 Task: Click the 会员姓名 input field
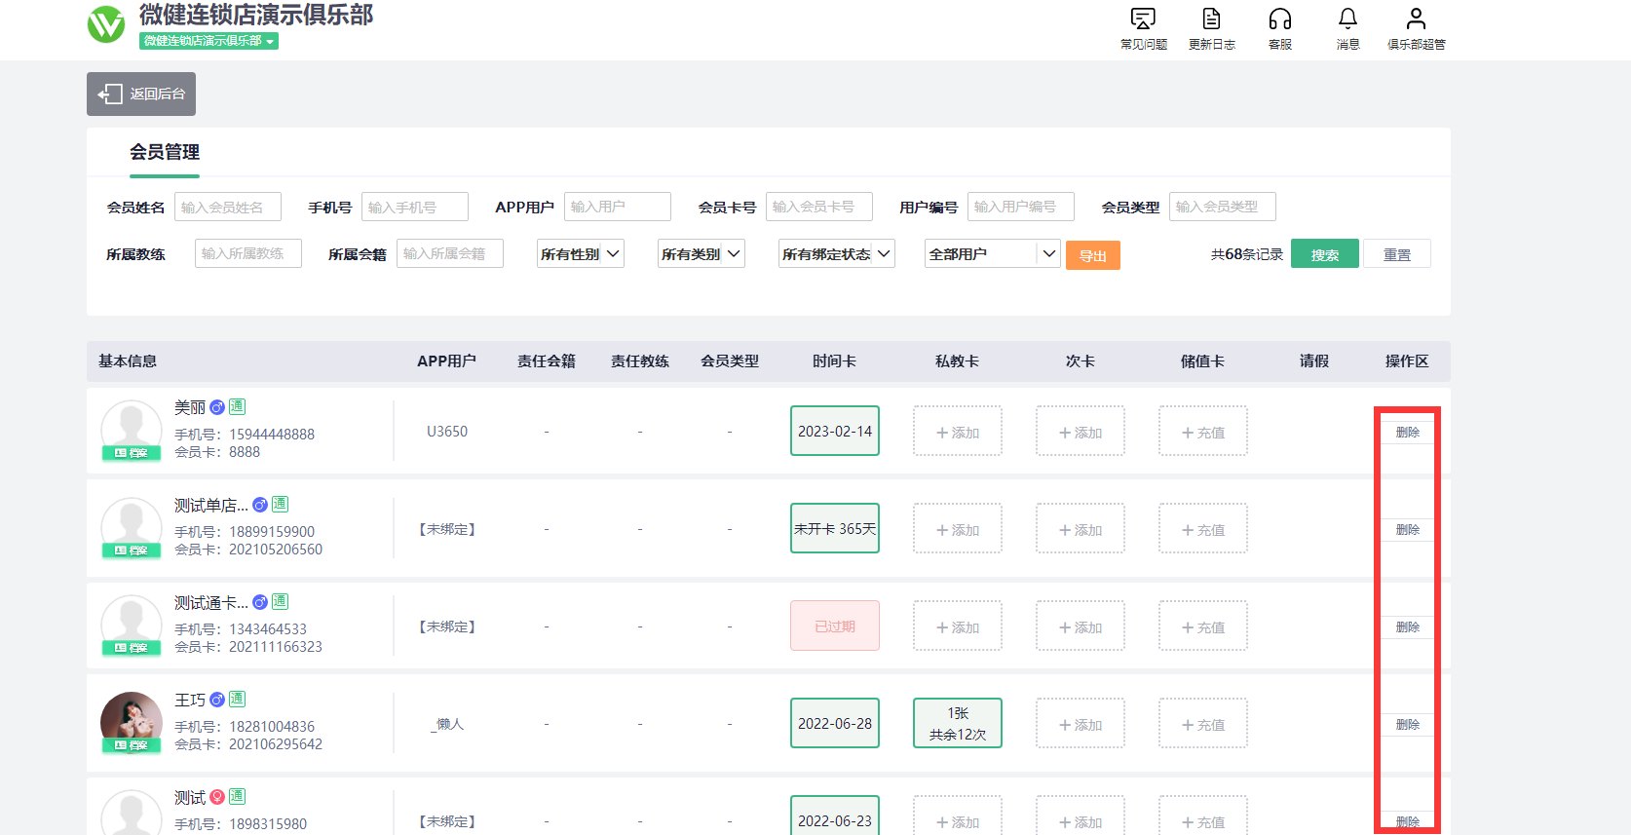[x=228, y=207]
